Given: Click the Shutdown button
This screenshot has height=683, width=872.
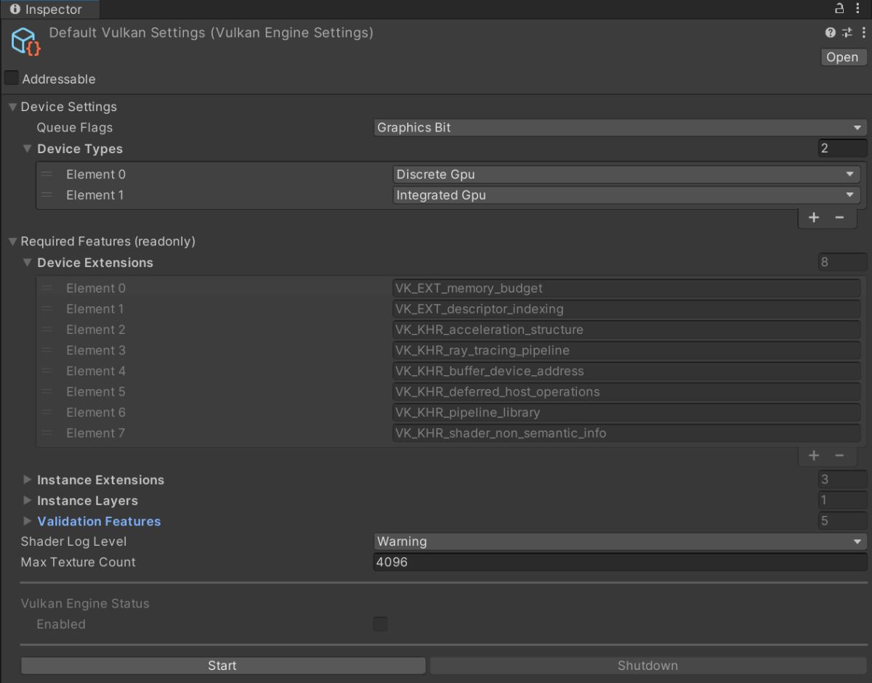Looking at the screenshot, I should click(x=647, y=666).
